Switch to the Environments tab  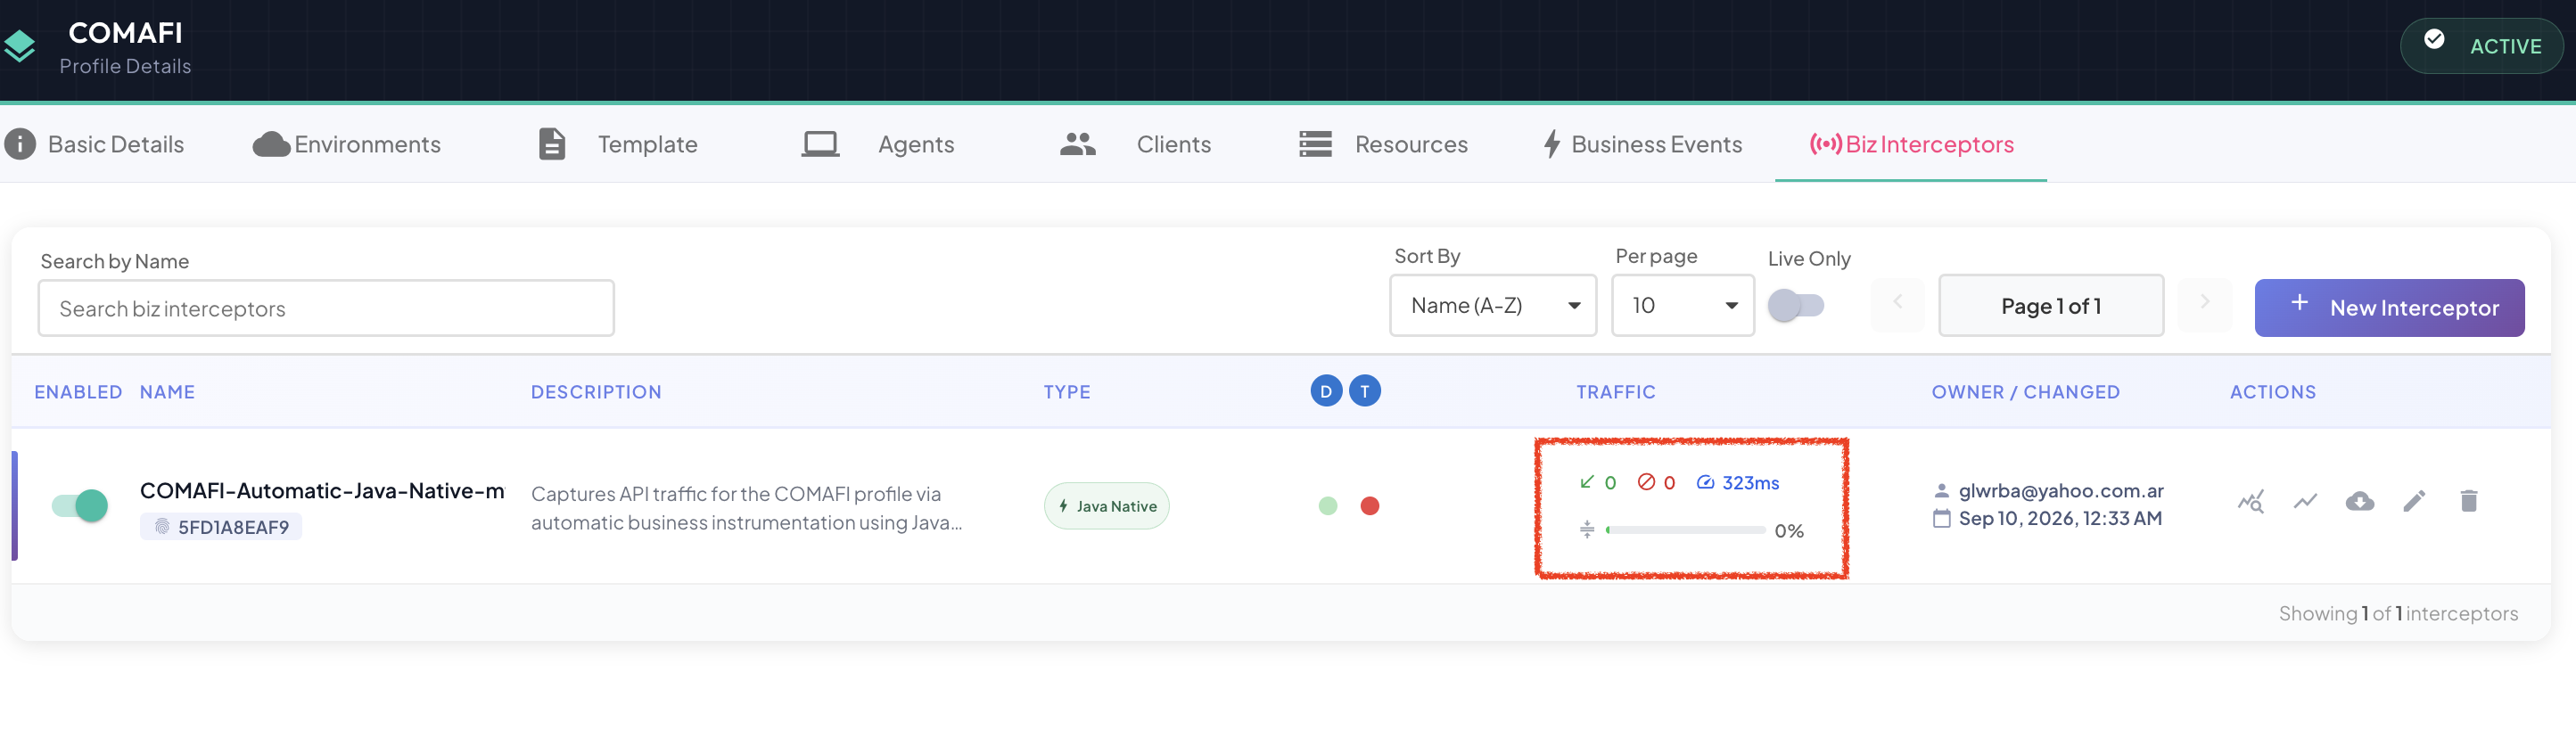347,144
